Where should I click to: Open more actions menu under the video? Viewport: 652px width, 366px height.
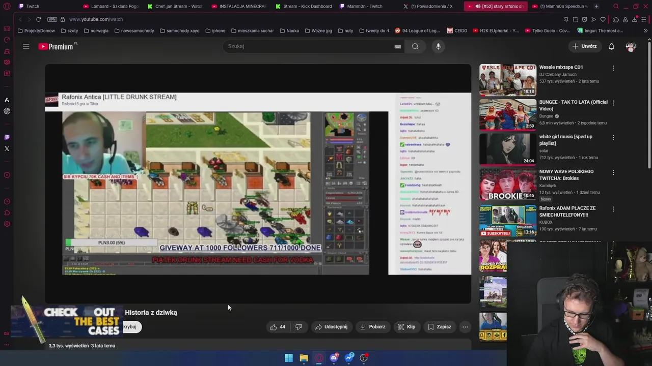465,327
